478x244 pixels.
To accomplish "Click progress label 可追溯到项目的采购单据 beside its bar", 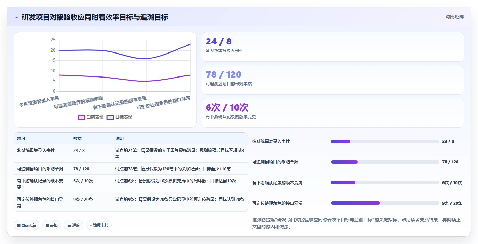I will pos(275,162).
